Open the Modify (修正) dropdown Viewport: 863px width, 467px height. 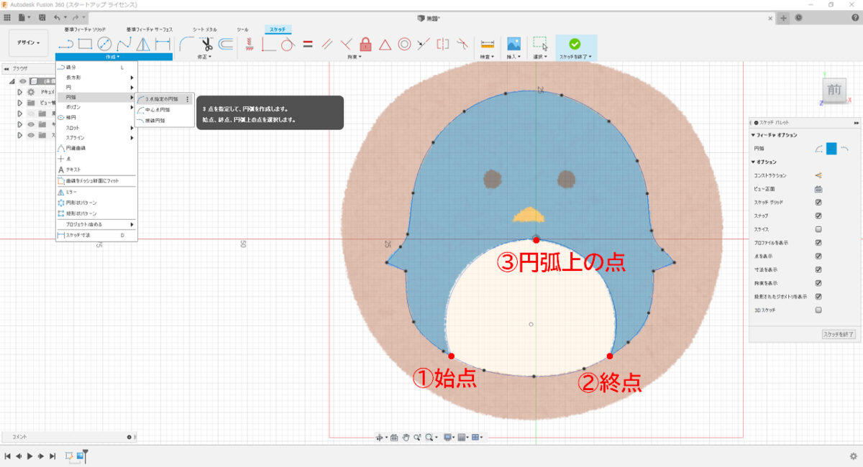click(205, 57)
